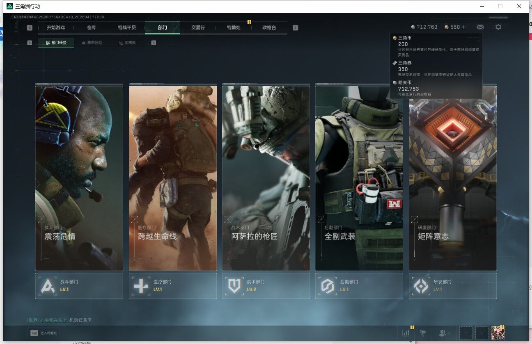This screenshot has width=532, height=344.
Task: Click the 医疗部门 cross emblem icon
Action: coord(141,286)
